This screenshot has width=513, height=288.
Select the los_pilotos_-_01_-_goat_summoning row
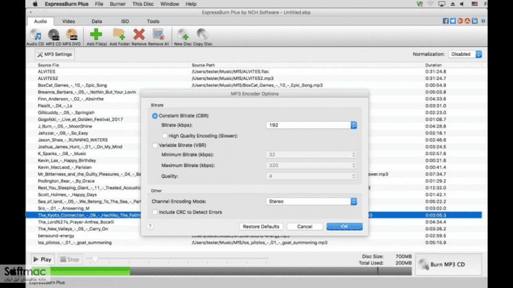pyautogui.click(x=254, y=242)
